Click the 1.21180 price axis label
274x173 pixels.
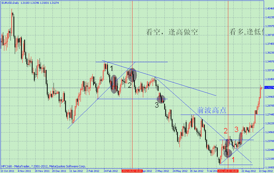tap(269, 159)
